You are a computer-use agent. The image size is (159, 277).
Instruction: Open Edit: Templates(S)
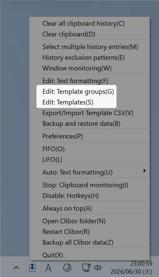pyautogui.click(x=89, y=102)
